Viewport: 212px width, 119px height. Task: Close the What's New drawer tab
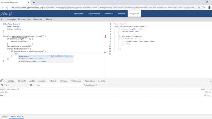pos(22,116)
